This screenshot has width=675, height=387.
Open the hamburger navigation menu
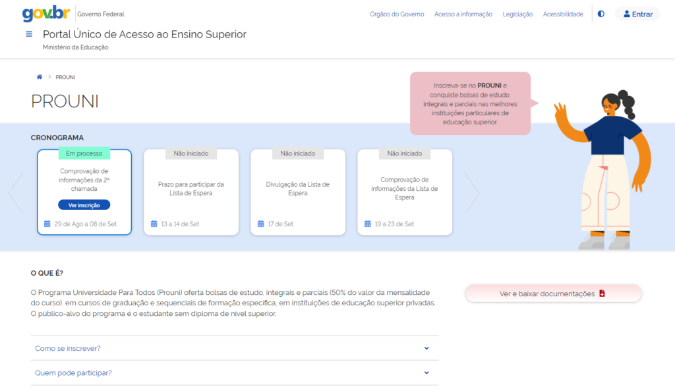29,34
